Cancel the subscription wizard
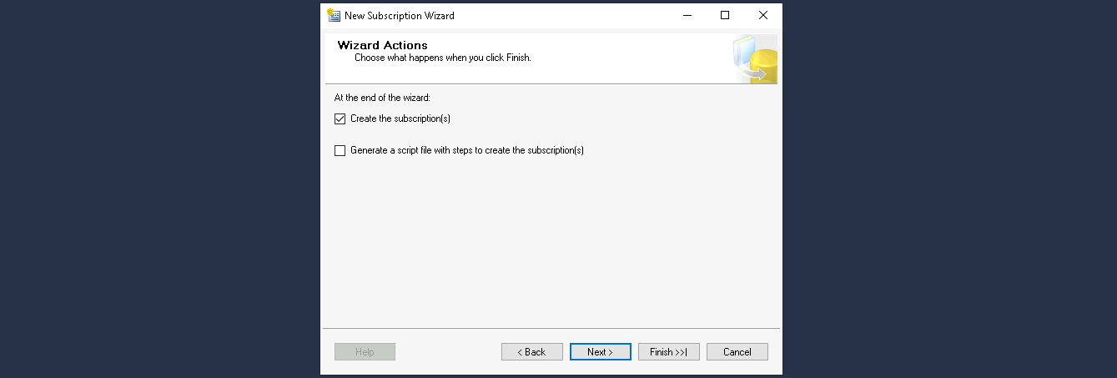 [x=737, y=352]
